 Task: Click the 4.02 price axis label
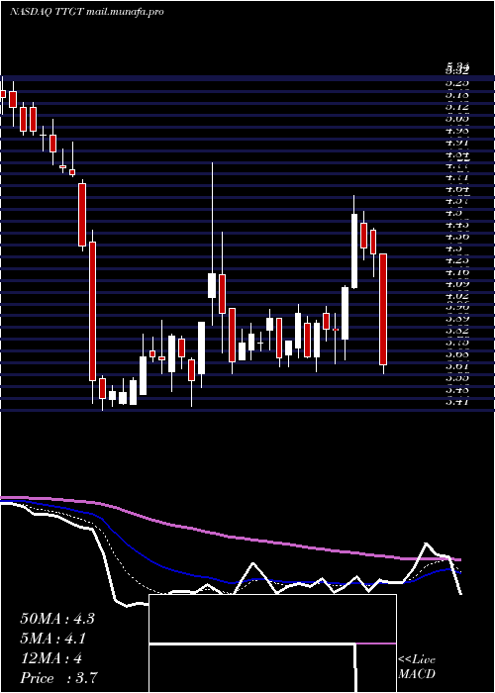point(456,296)
